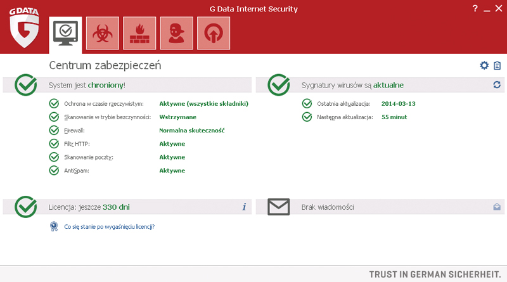Click the license info 'i' icon

coord(244,207)
